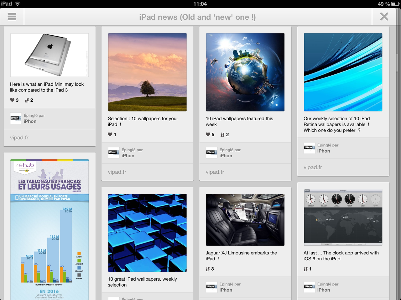Tap iPhon avatar on iPad Mini pin
This screenshot has width=401, height=300.
(16, 118)
